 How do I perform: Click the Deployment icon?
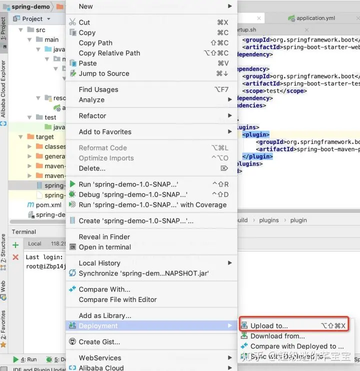(x=72, y=325)
